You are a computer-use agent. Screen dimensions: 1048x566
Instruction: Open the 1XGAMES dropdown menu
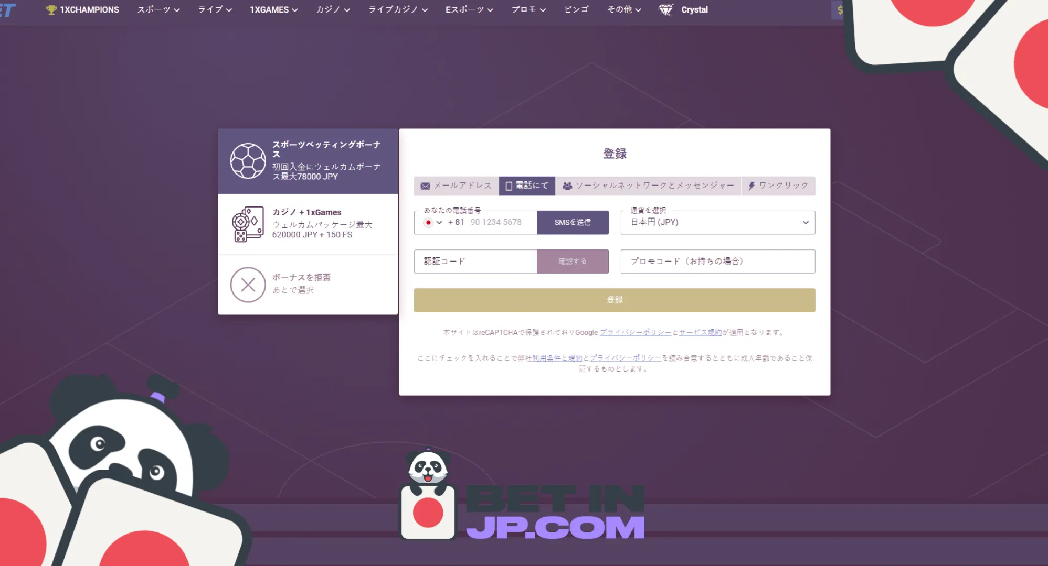(x=274, y=10)
